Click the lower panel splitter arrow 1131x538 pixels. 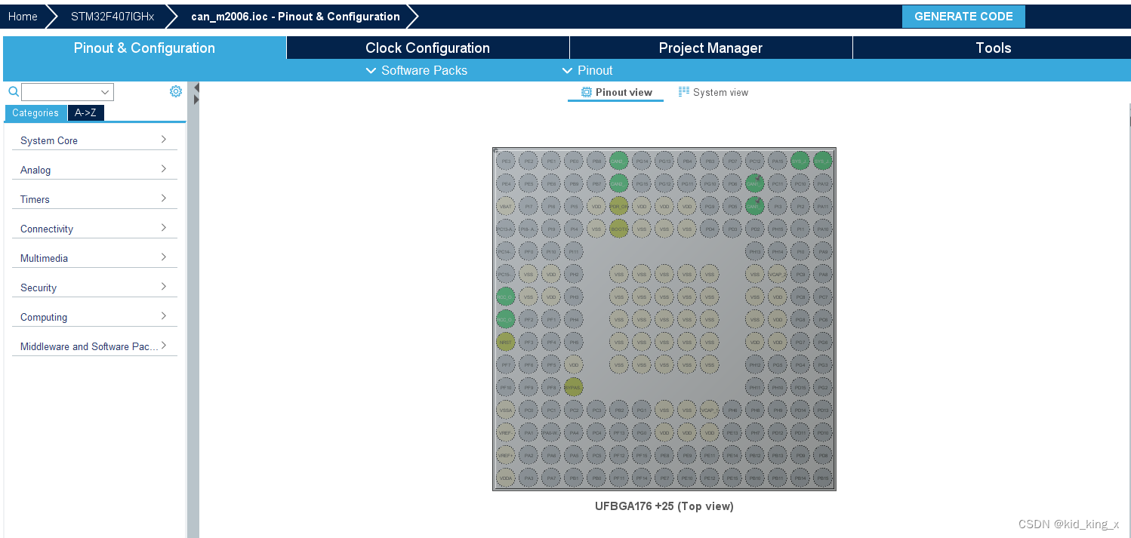click(x=196, y=100)
